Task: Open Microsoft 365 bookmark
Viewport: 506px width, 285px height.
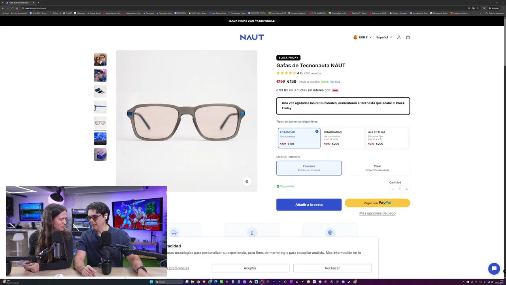Action: click(x=277, y=13)
